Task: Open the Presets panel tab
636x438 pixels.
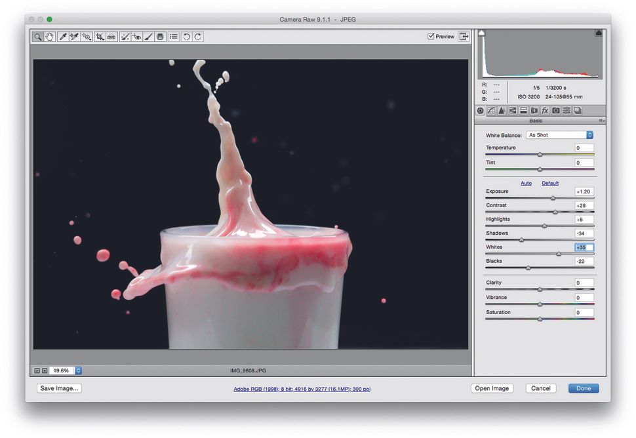Action: 566,110
